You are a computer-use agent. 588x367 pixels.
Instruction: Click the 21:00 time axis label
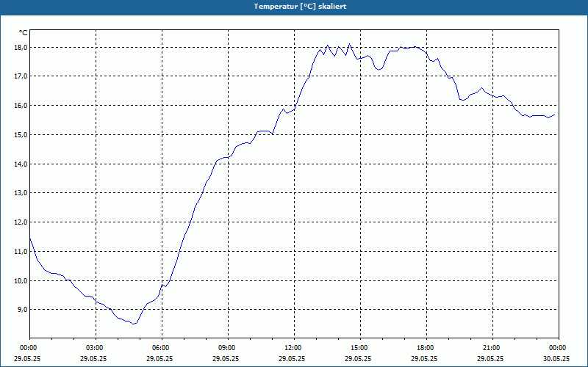[492, 348]
